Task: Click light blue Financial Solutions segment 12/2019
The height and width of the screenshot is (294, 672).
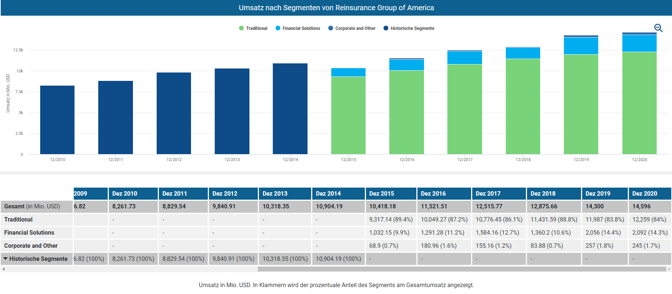Action: coord(581,46)
